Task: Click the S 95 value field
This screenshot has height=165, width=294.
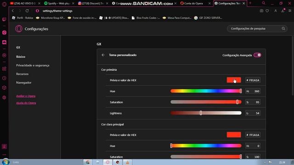Action: (253, 102)
